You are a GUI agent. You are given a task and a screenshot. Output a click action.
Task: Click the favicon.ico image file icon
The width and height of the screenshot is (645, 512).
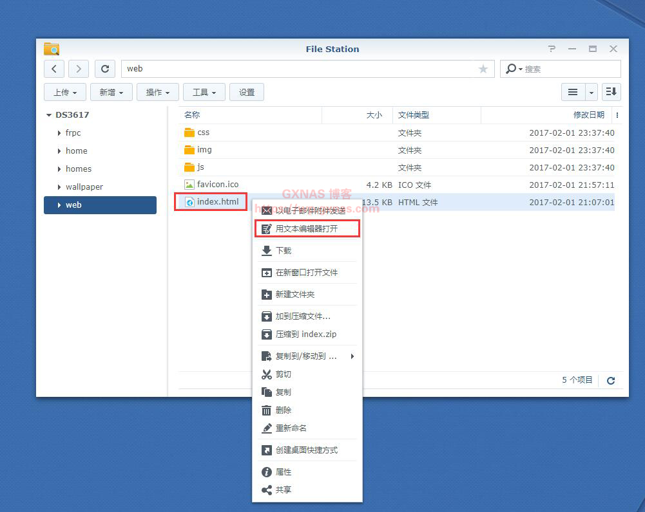(x=189, y=185)
